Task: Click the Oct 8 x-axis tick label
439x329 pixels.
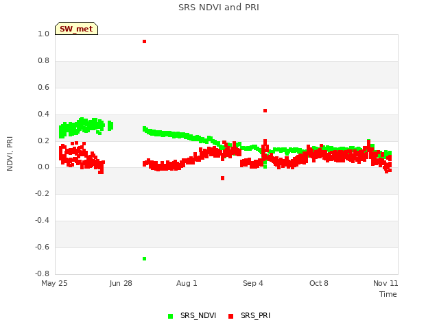Action: pos(319,283)
